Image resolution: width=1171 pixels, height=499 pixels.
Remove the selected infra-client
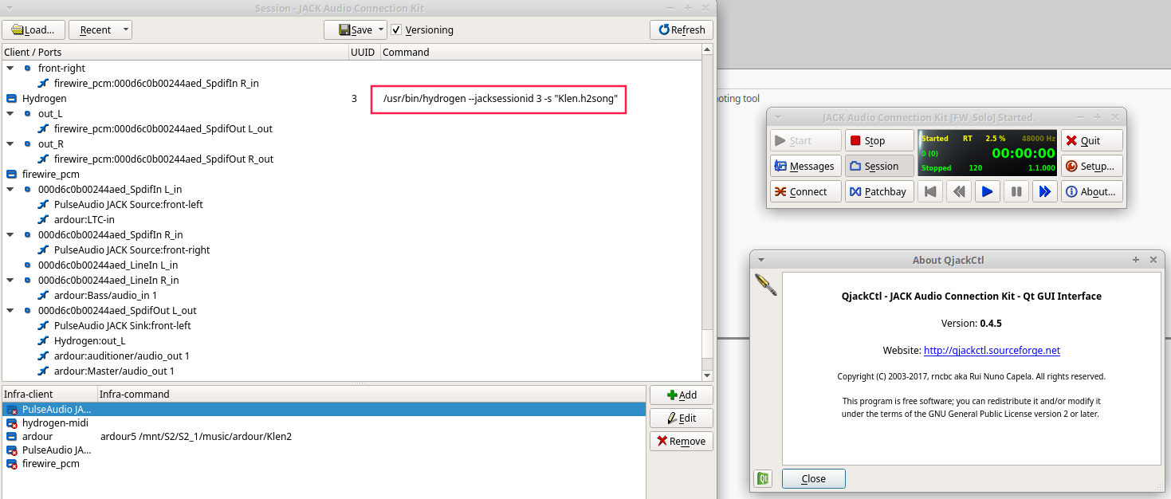pos(682,441)
